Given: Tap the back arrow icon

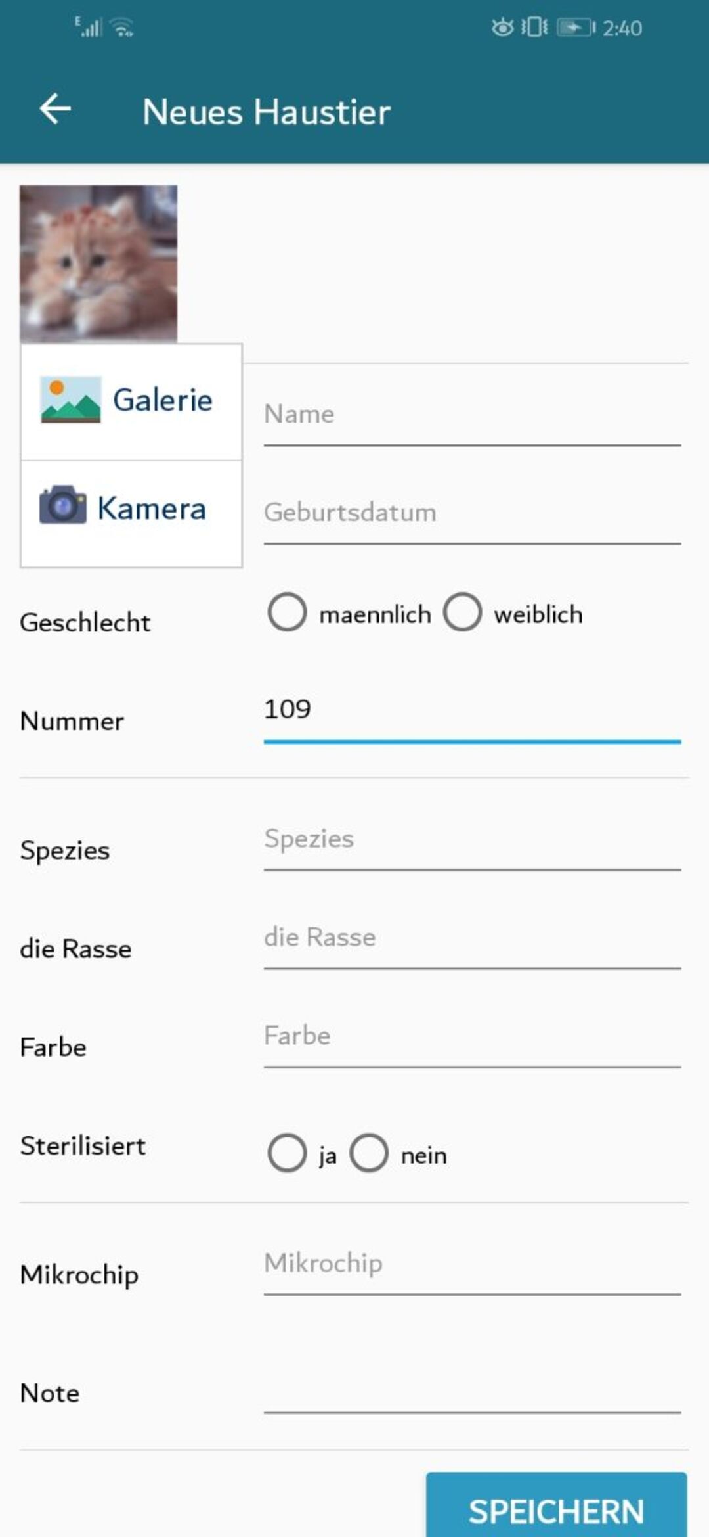Looking at the screenshot, I should [x=55, y=109].
